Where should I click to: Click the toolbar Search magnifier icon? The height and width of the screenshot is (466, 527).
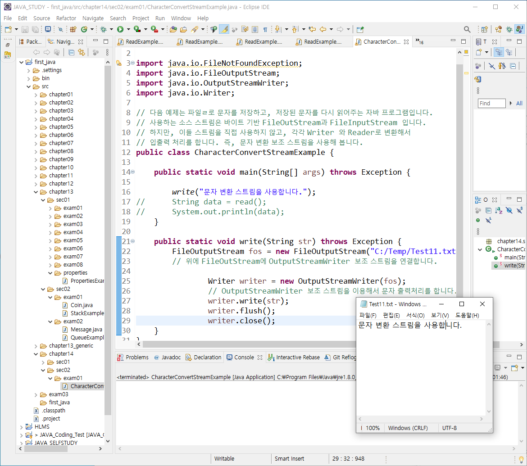point(467,29)
